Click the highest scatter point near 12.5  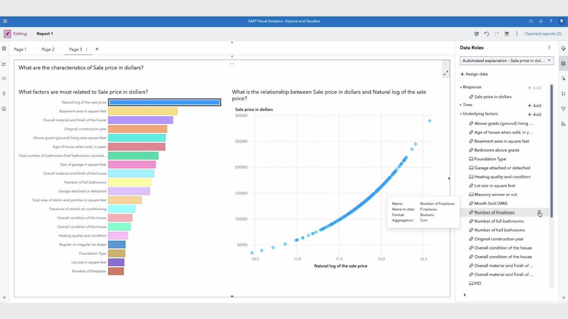tap(430, 121)
